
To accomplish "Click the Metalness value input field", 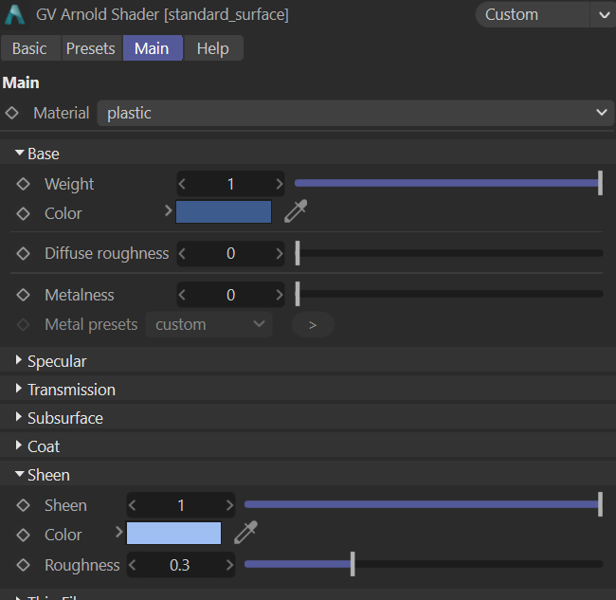I will (x=230, y=295).
